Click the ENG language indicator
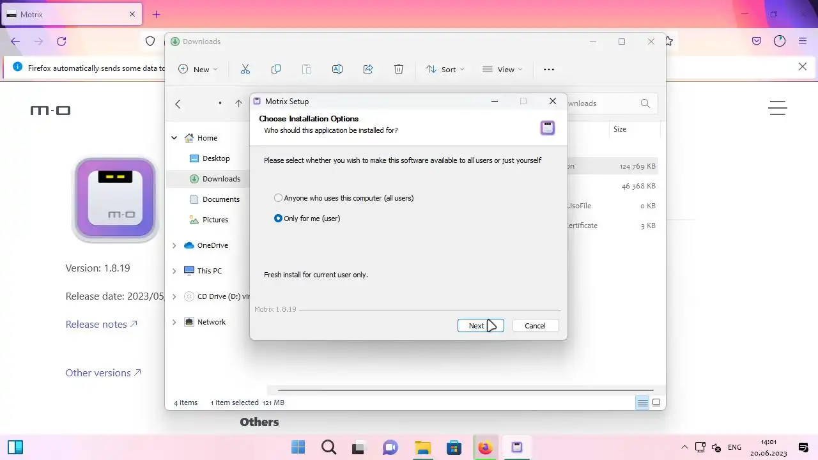The width and height of the screenshot is (818, 460). 734,447
